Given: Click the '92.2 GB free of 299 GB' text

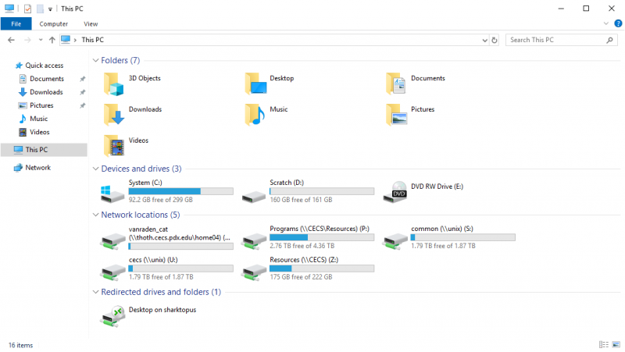Looking at the screenshot, I should click(161, 200).
